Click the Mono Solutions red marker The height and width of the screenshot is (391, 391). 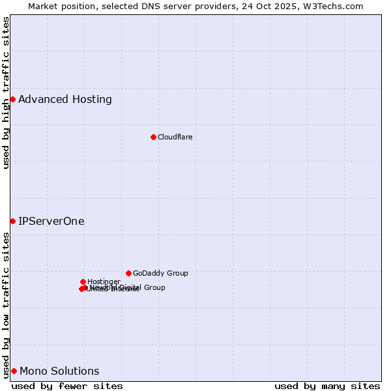click(14, 371)
